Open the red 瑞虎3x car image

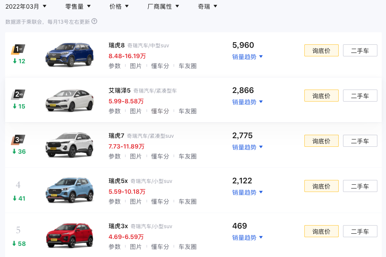point(70,235)
